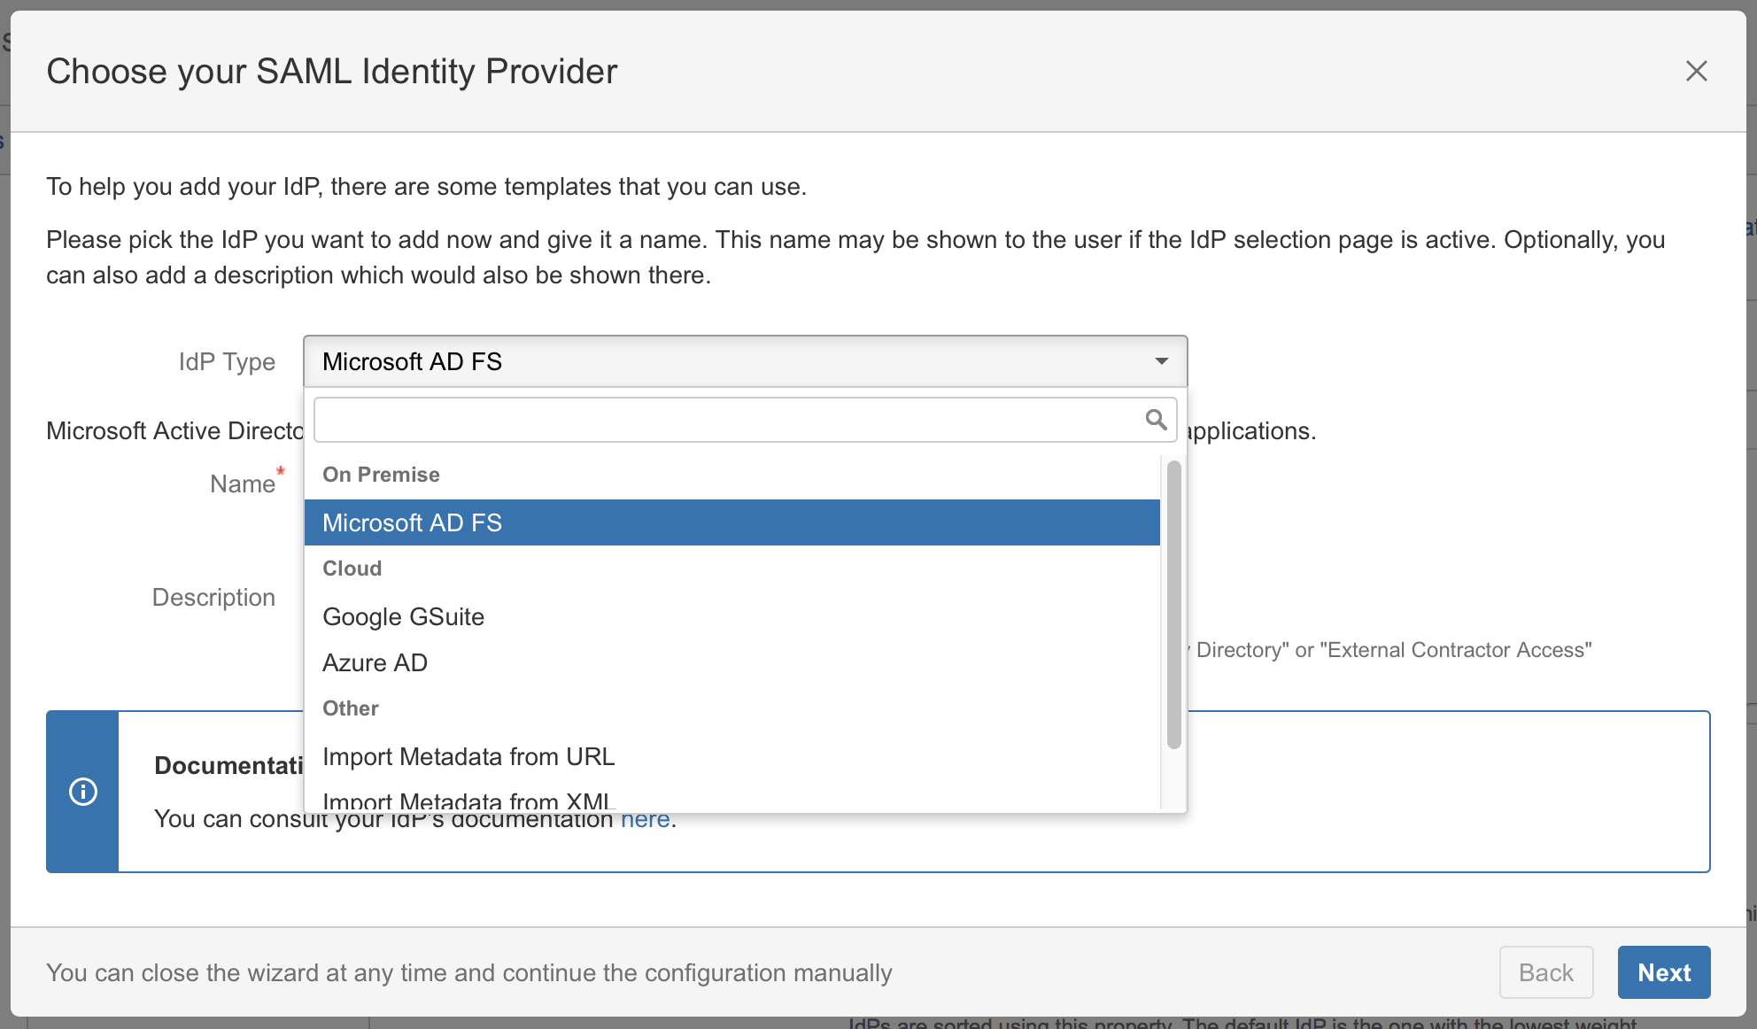Click the 'Choose your SAML Identity Provider' title
The image size is (1757, 1029).
click(x=332, y=71)
